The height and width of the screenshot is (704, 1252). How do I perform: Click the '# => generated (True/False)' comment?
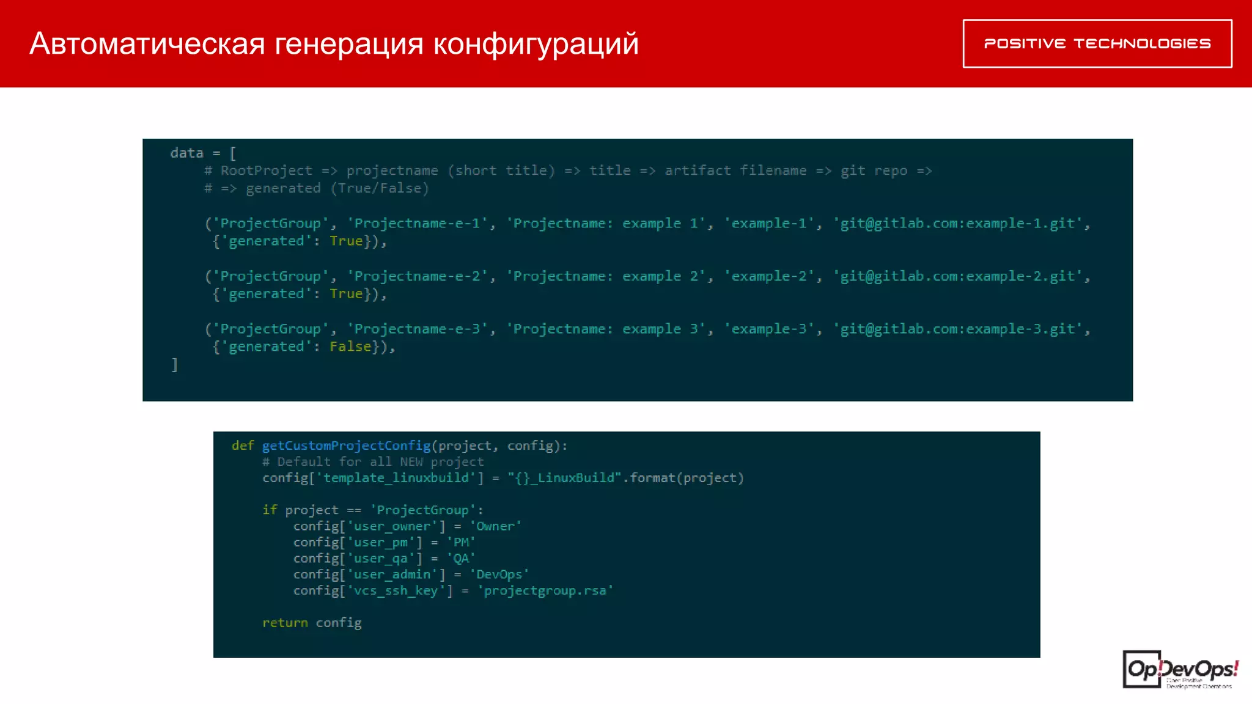[x=317, y=188]
